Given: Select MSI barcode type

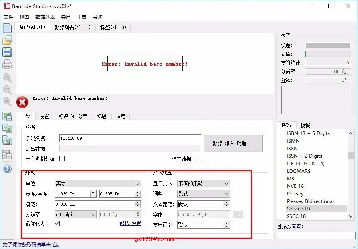Looking at the screenshot, I should coord(291,178).
